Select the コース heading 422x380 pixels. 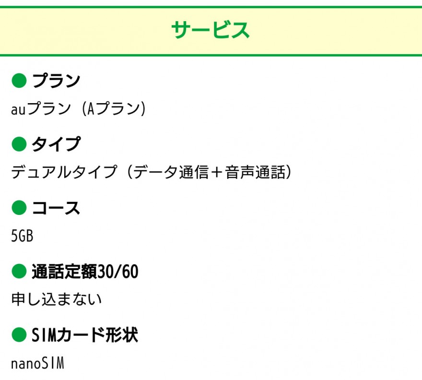[56, 208]
